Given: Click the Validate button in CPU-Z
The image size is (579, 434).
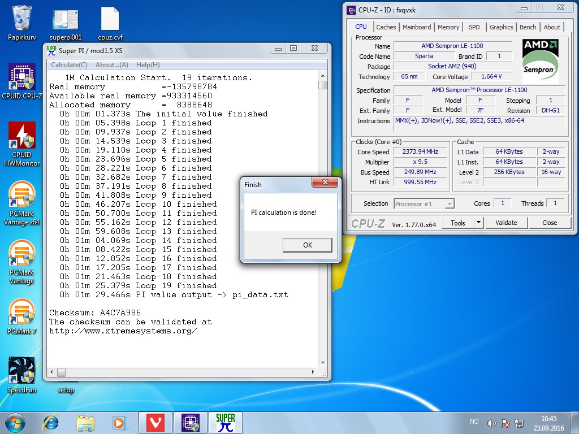Looking at the screenshot, I should pos(506,223).
